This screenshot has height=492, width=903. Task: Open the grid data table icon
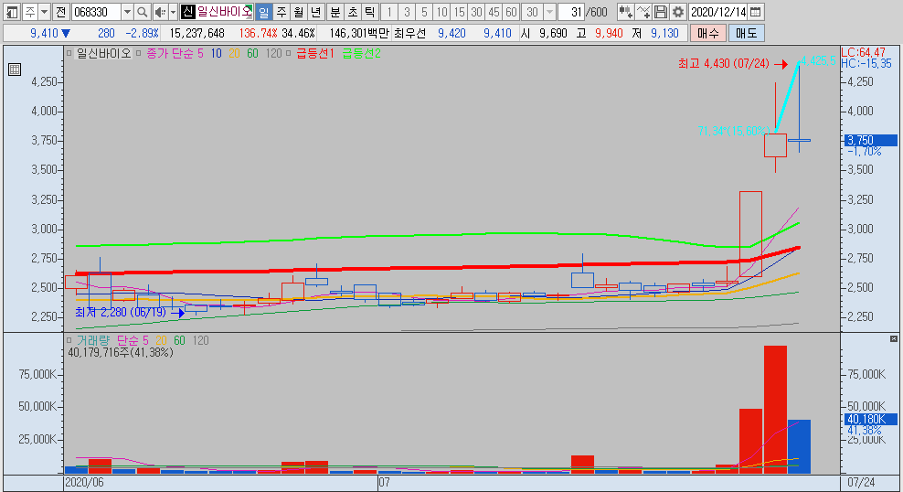[15, 70]
